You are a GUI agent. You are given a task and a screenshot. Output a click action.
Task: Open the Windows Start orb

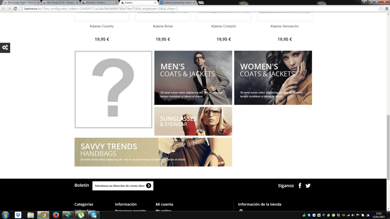click(x=5, y=215)
